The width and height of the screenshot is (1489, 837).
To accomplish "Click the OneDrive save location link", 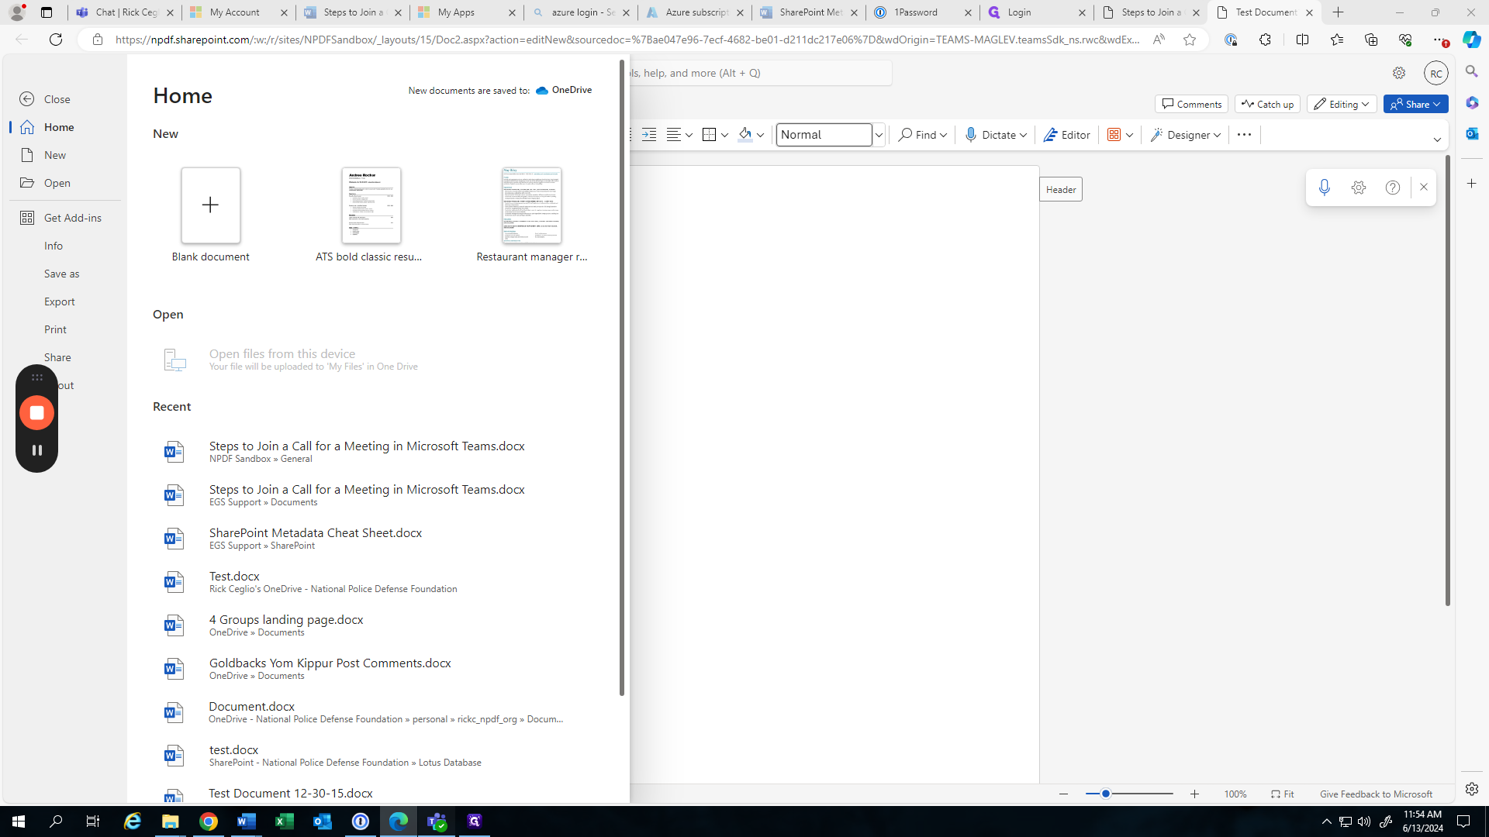I will point(564,90).
